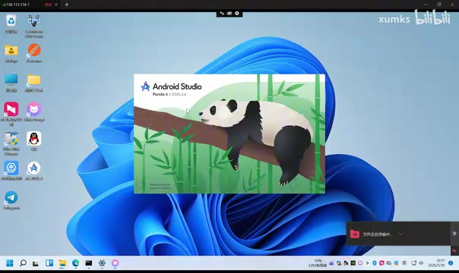Image resolution: width=459 pixels, height=273 pixels.
Task: Expand the file transfer notification dropdown arrow
Action: [400, 234]
